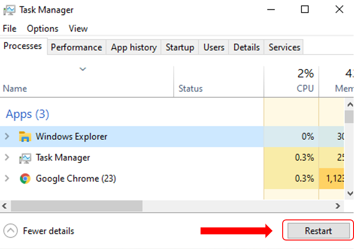Sort by the CPU column header
The width and height of the screenshot is (354, 249).
pyautogui.click(x=291, y=82)
